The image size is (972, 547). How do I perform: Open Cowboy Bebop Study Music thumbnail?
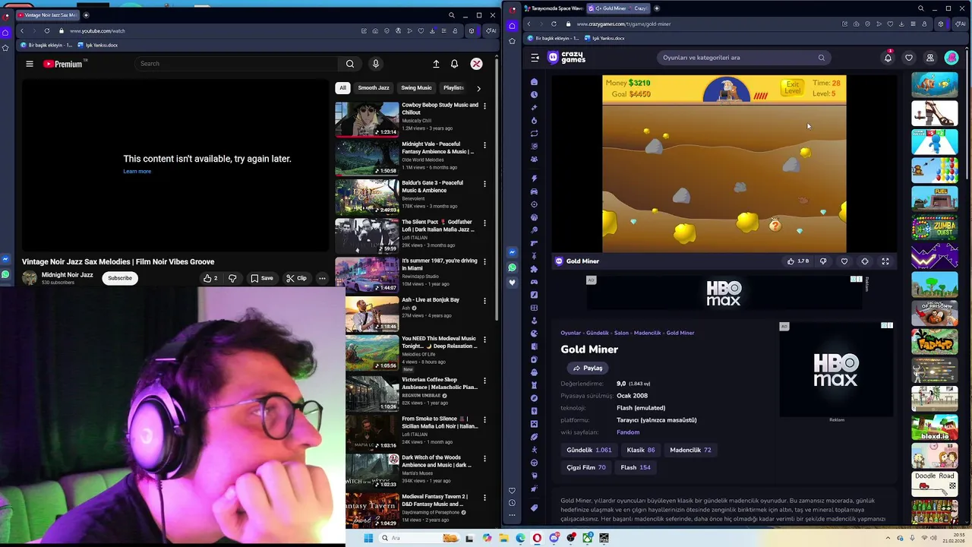click(367, 119)
